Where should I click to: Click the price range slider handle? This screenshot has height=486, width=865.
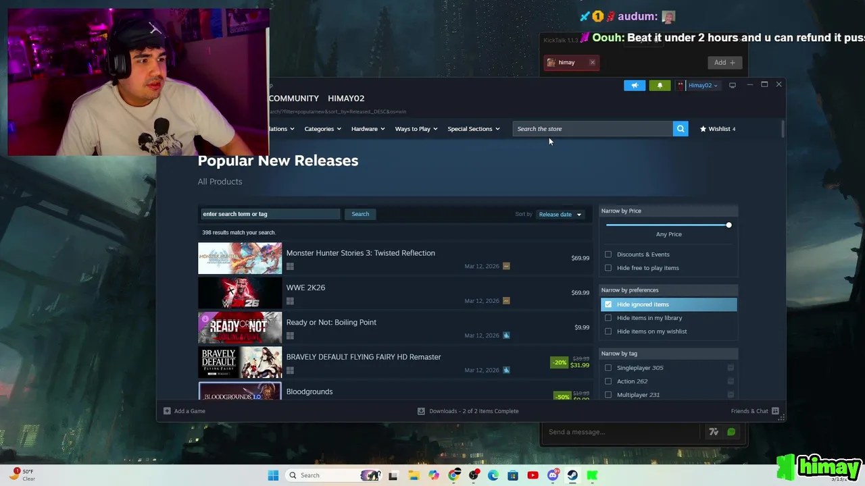tap(728, 225)
